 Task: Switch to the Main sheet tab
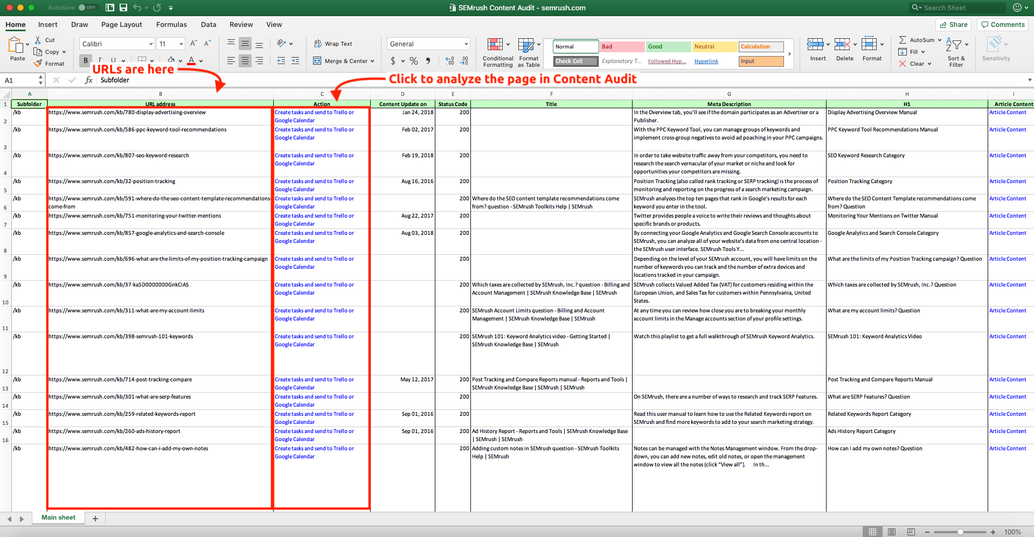(58, 518)
